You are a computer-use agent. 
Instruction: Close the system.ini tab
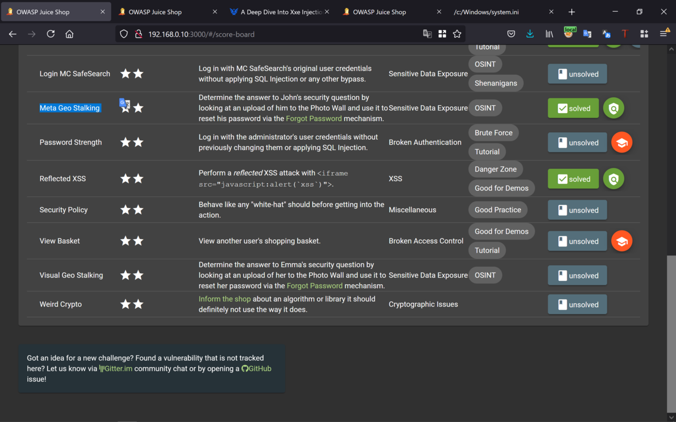[550, 12]
